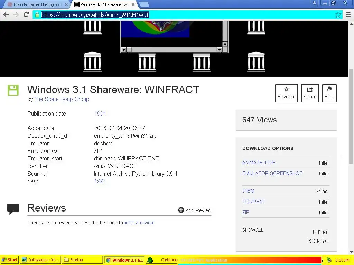The height and width of the screenshot is (265, 354).
Task: Click the Publication date 1991 link
Action: pos(100,114)
